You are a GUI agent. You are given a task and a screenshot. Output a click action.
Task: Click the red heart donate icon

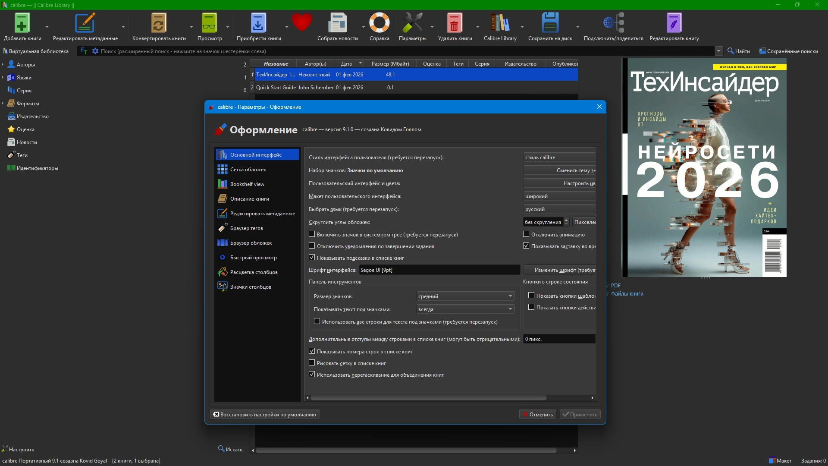click(x=301, y=22)
